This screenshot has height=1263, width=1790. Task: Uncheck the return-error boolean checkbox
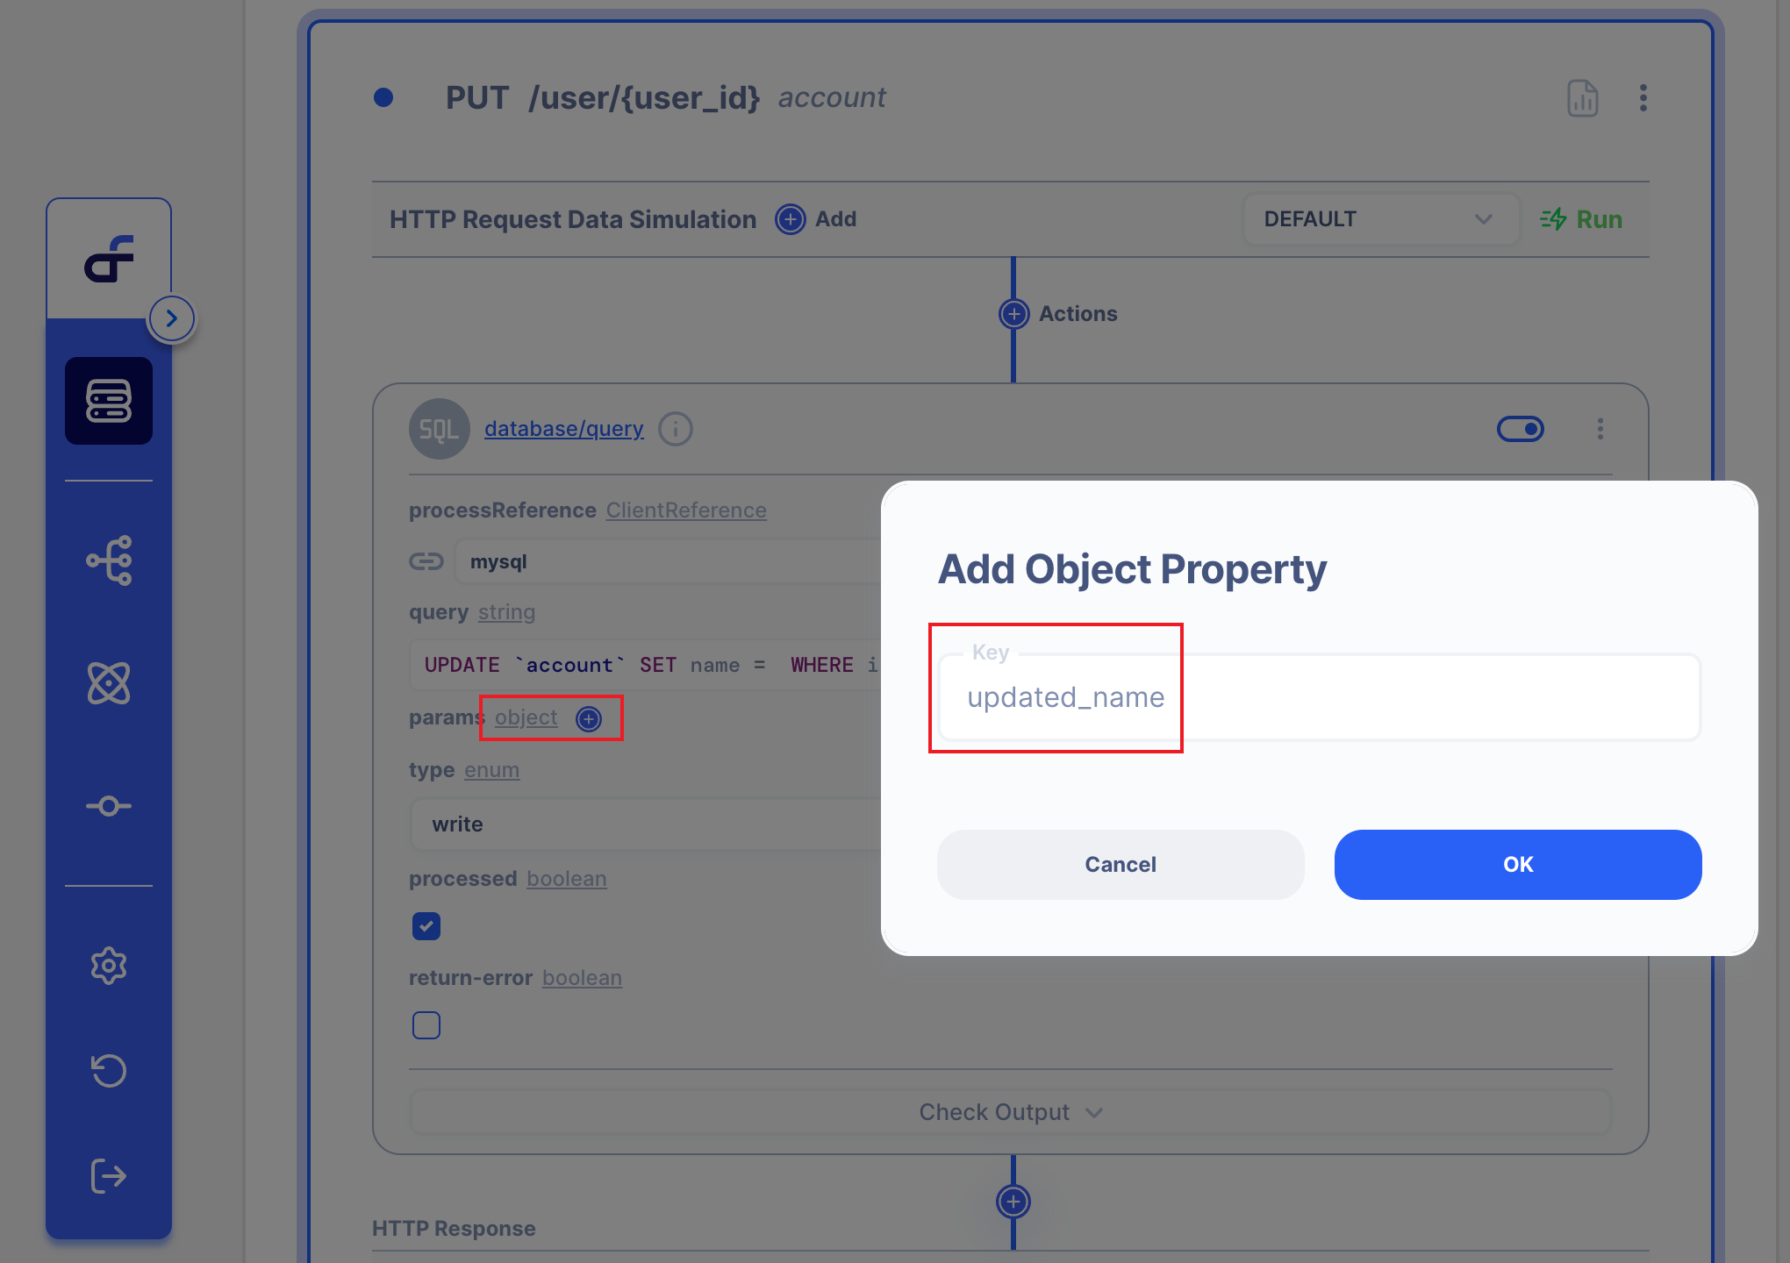pos(426,1024)
